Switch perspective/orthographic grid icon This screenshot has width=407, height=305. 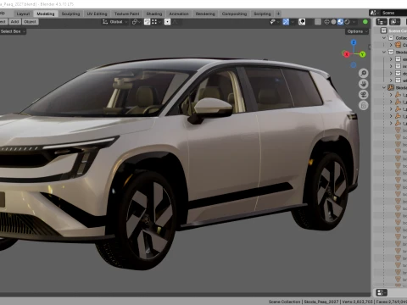pyautogui.click(x=364, y=105)
